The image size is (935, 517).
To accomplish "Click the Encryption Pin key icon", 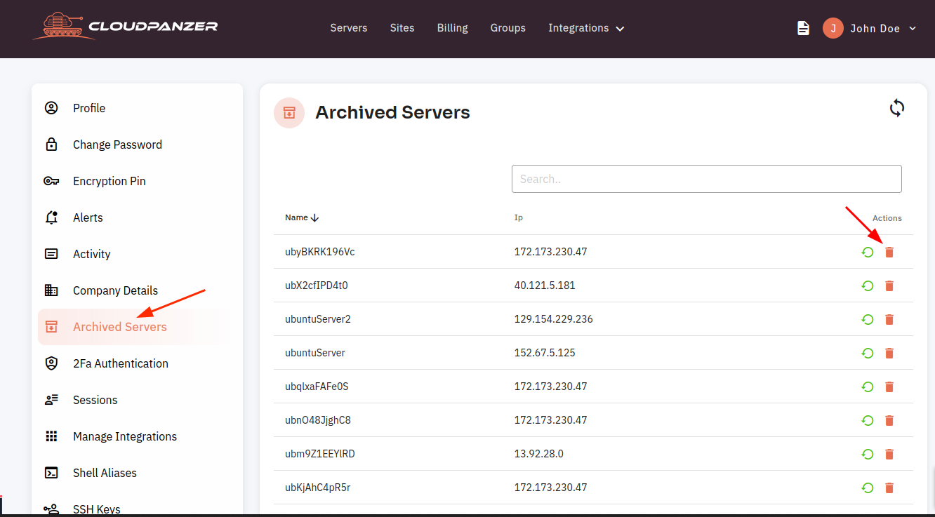I will [51, 181].
